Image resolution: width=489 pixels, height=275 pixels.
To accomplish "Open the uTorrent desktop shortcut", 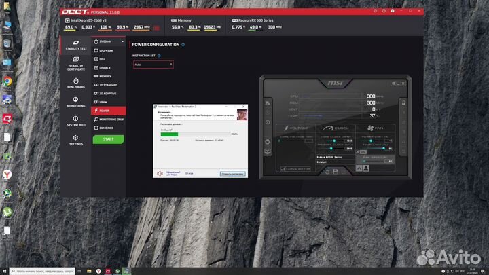I will click(x=7, y=213).
